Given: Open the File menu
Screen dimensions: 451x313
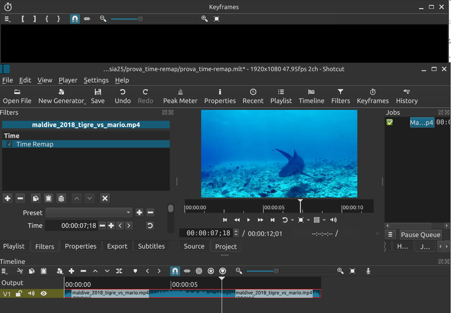Looking at the screenshot, I should coord(7,80).
